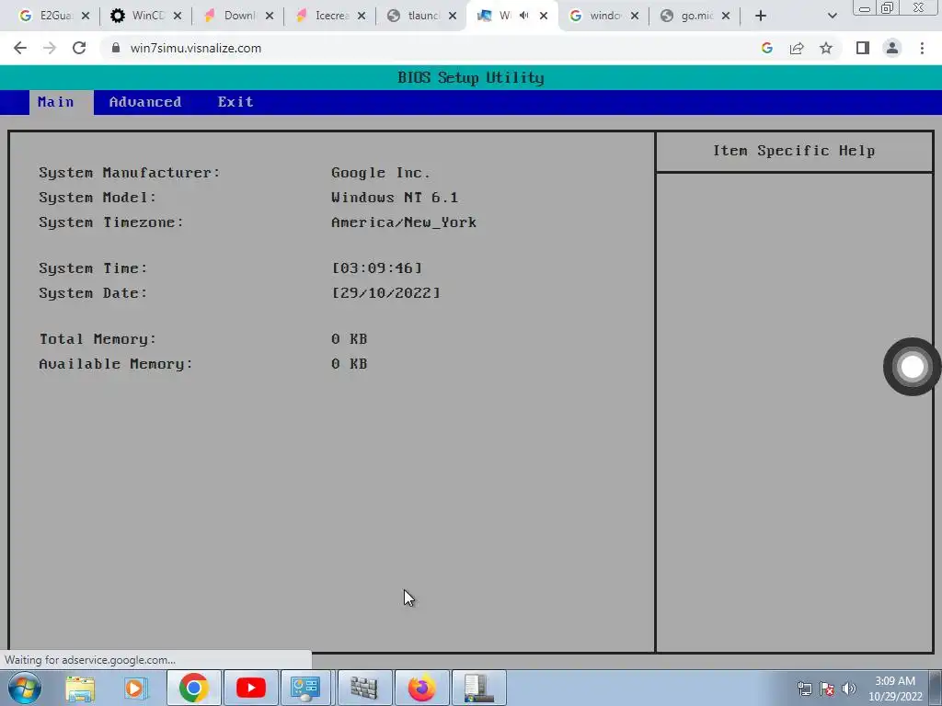
Task: Open the Windows Start menu
Action: [25, 688]
